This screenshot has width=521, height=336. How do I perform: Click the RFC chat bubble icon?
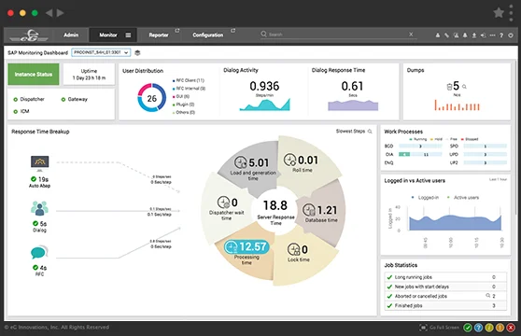coord(39,253)
